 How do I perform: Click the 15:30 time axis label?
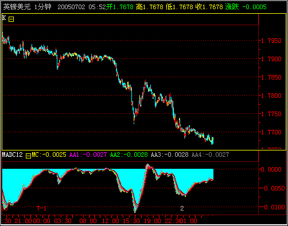(x=131, y=221)
